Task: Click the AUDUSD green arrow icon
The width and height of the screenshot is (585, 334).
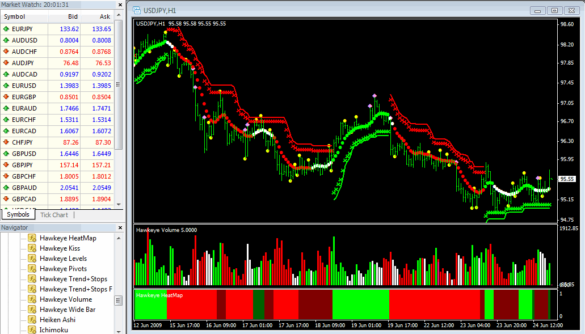Action: click(6, 40)
